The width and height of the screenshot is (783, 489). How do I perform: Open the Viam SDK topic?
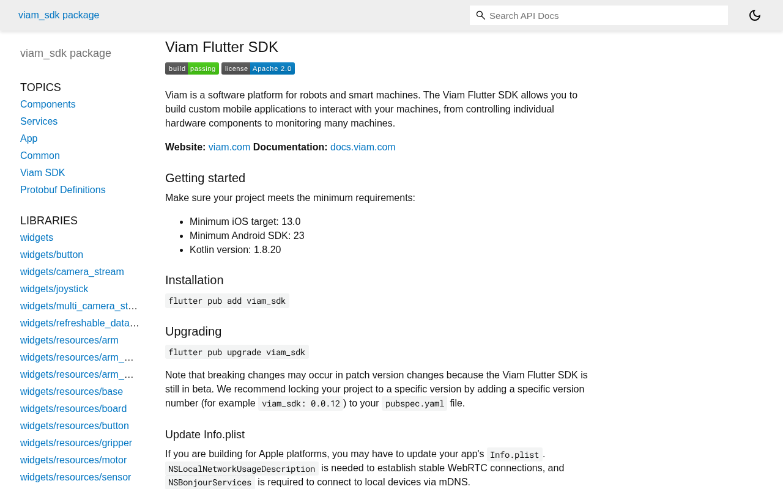42,173
